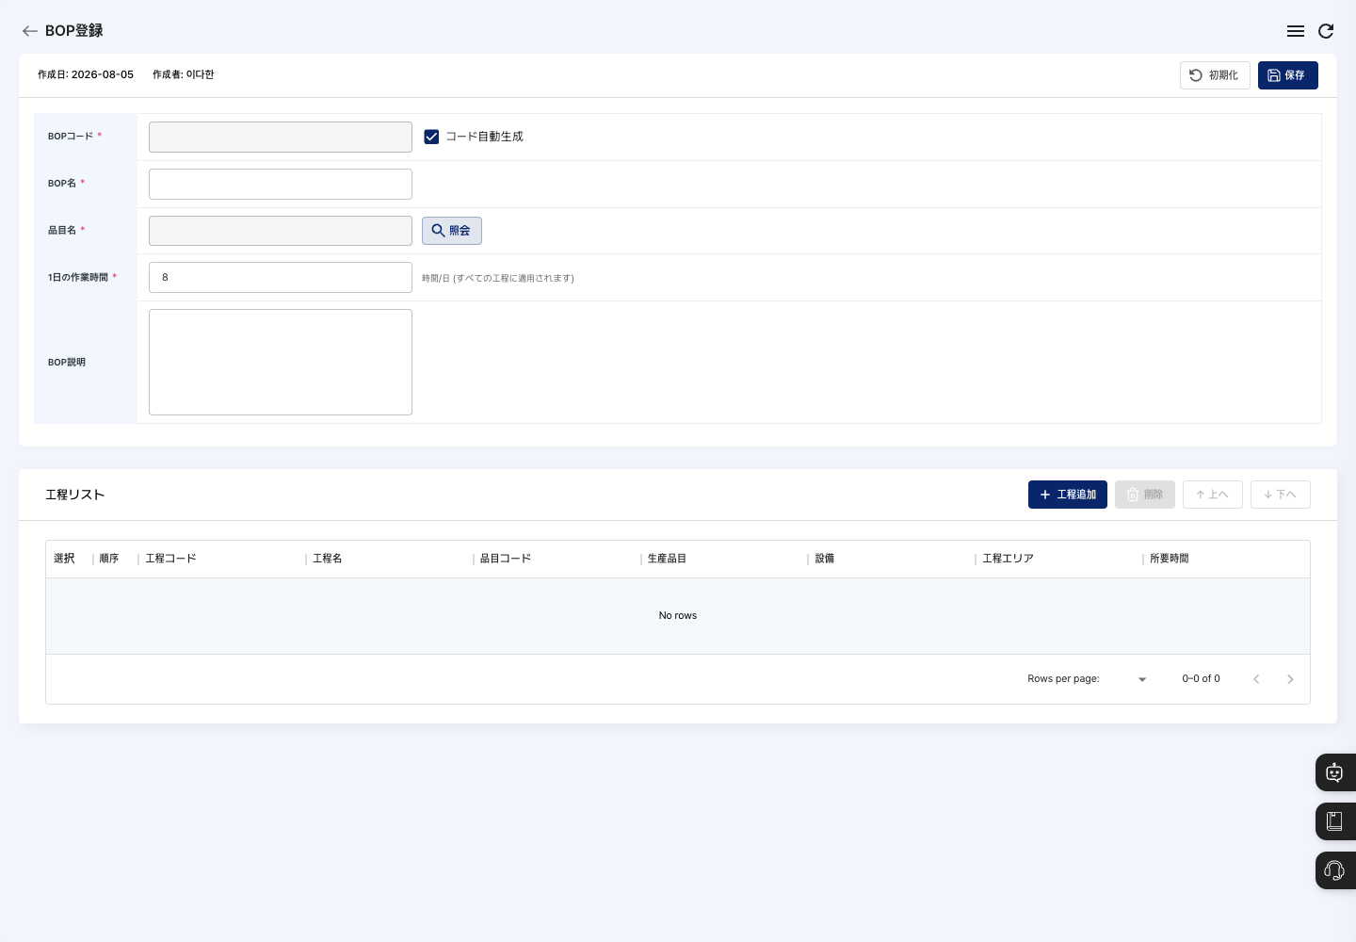Click the BOP登録 page title
Viewport: 1356px width, 942px height.
74,31
